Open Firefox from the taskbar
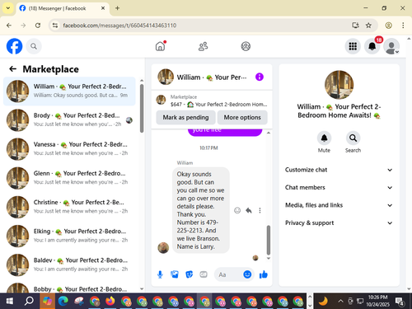 (110, 301)
